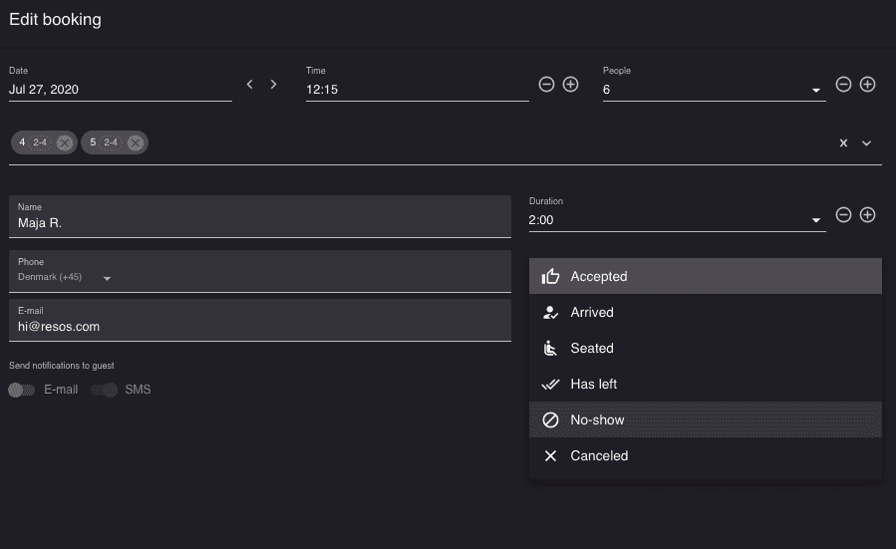
Task: Open the People count dropdown
Action: [x=816, y=91]
